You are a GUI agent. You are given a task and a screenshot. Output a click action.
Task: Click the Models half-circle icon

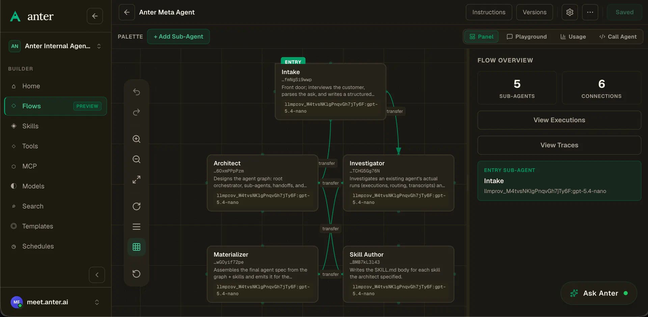[x=14, y=186]
